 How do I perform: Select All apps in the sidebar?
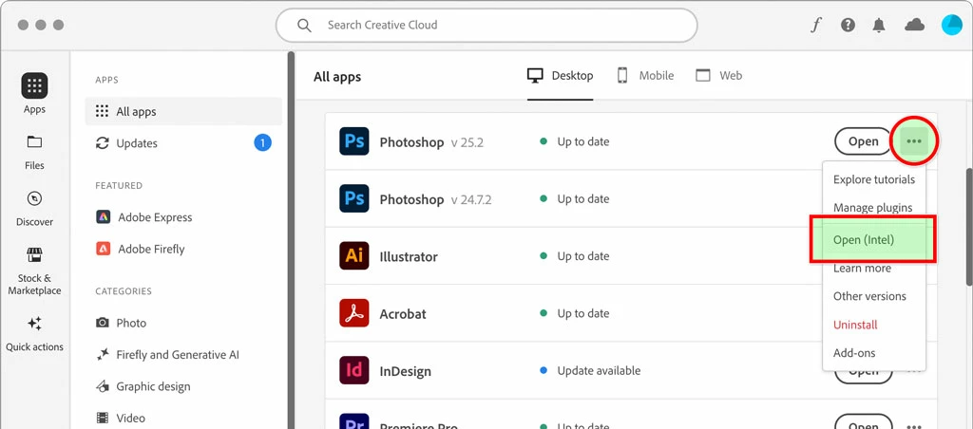183,112
